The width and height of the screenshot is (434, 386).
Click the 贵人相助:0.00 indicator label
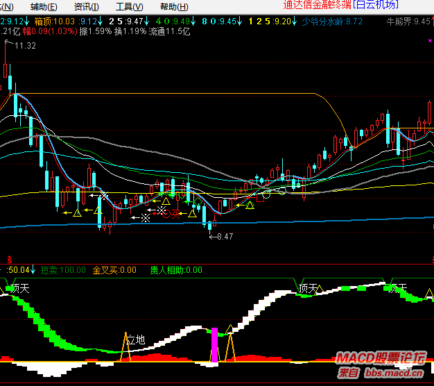click(176, 270)
